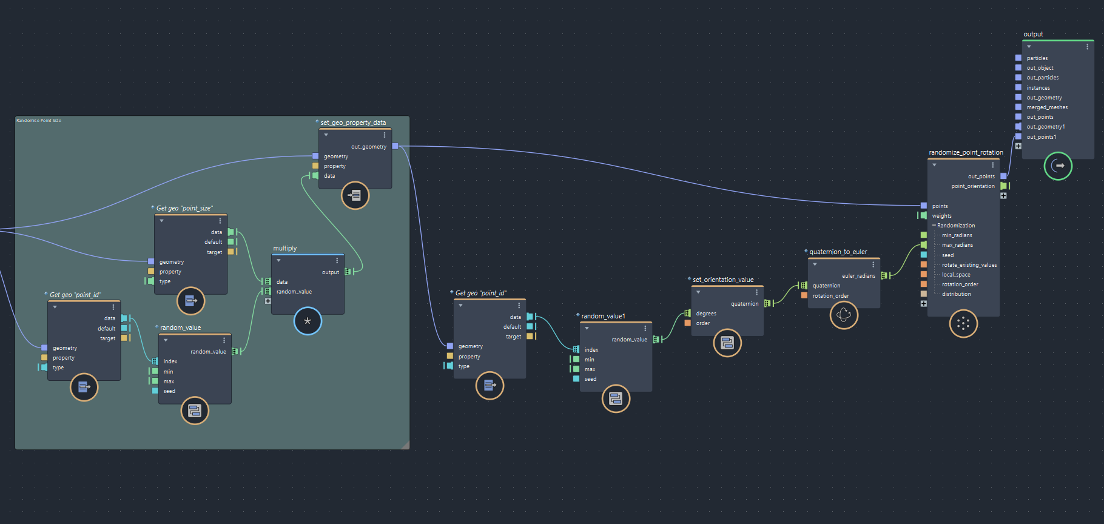Click the output node arrow icon

1058,166
